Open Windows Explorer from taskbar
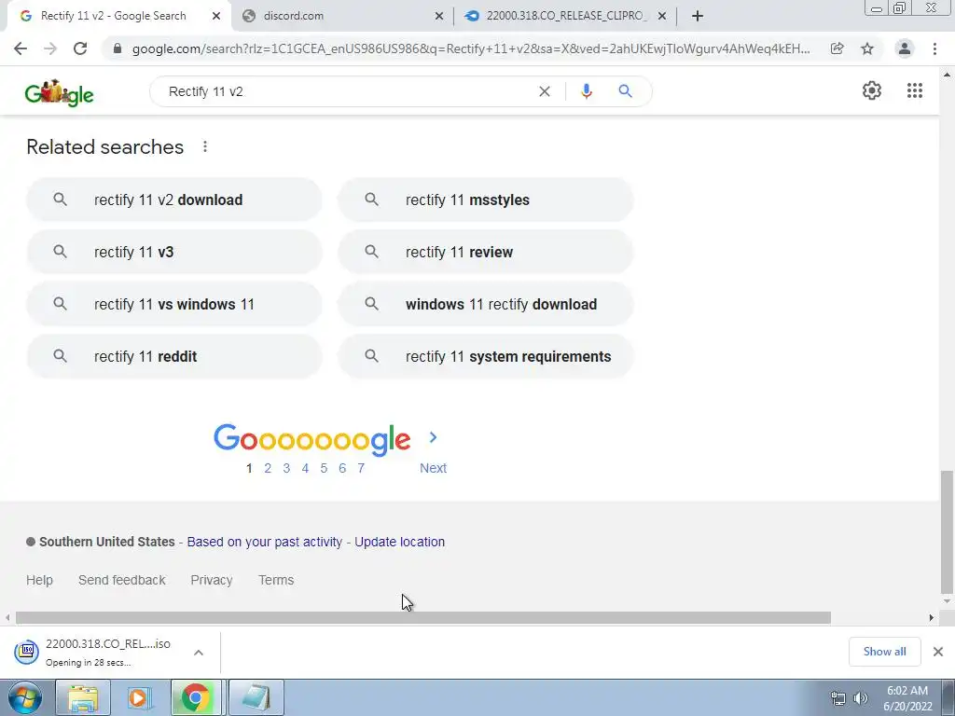This screenshot has height=716, width=955. click(x=83, y=697)
